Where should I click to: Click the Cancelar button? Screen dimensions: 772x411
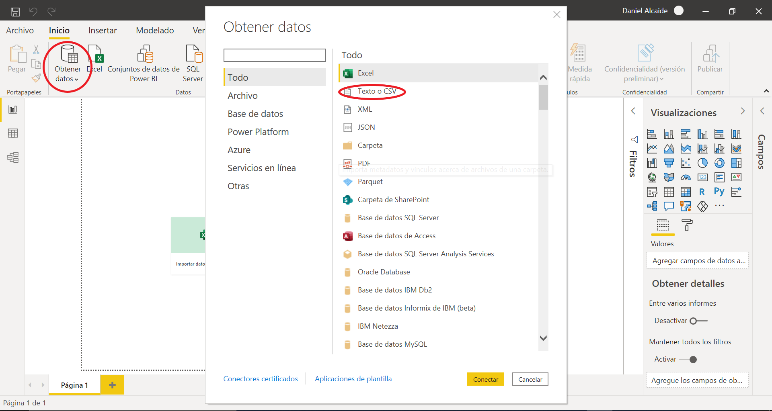point(530,379)
